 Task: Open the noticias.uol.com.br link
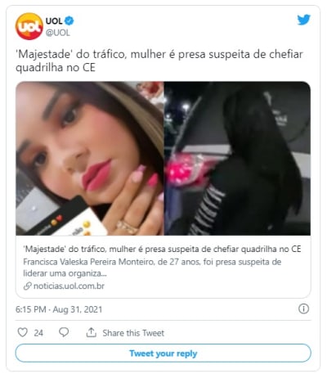tap(69, 286)
